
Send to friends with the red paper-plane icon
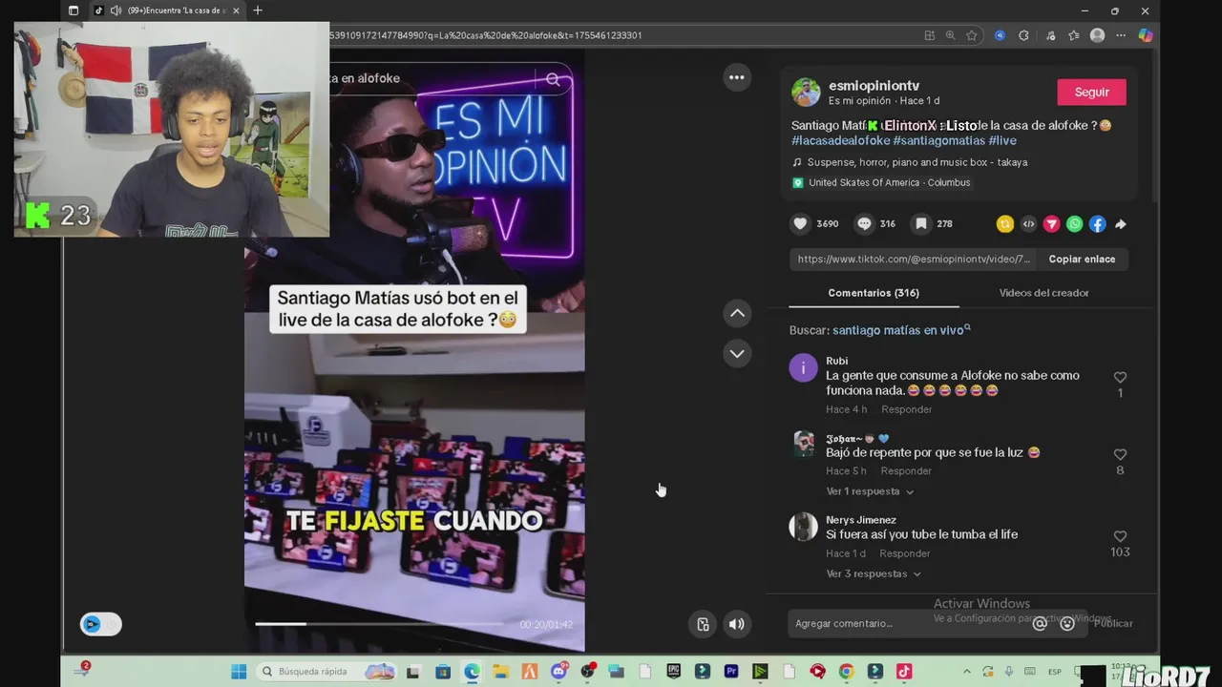click(x=1051, y=224)
